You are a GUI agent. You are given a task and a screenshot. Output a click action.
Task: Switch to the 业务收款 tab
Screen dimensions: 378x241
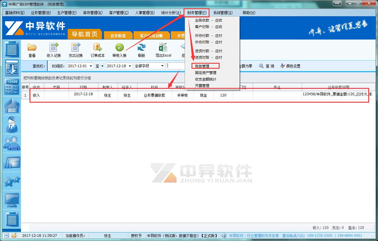118,36
